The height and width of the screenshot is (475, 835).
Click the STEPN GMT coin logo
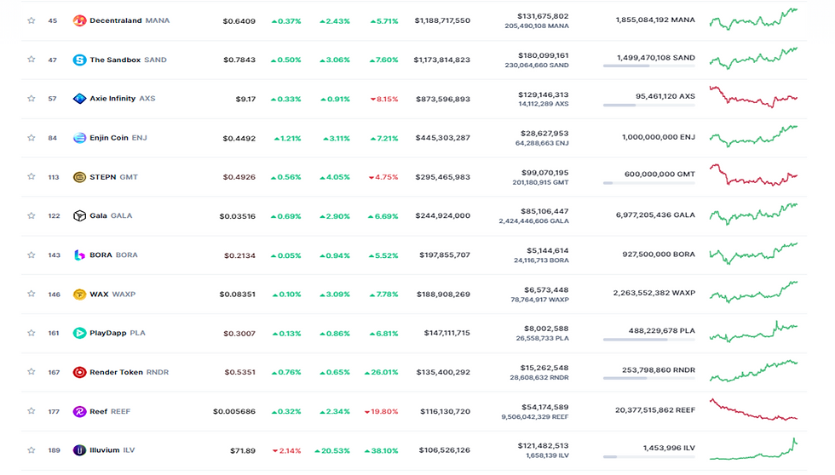(80, 177)
